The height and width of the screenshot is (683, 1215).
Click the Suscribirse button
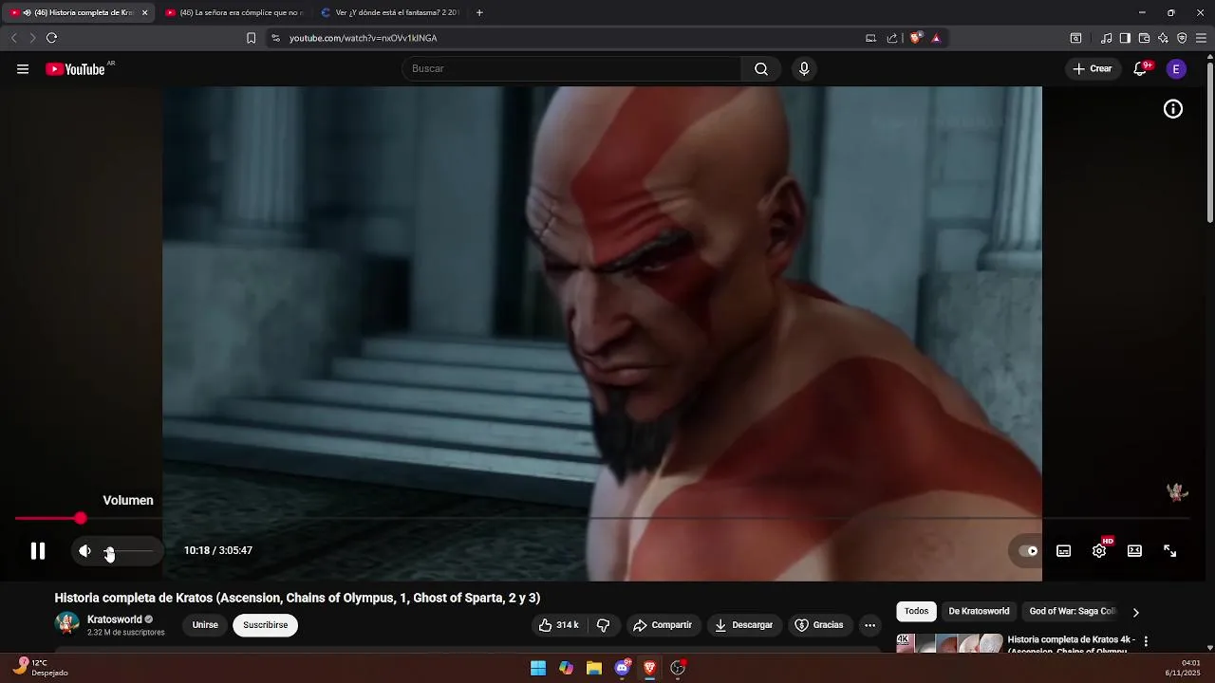[x=265, y=625]
